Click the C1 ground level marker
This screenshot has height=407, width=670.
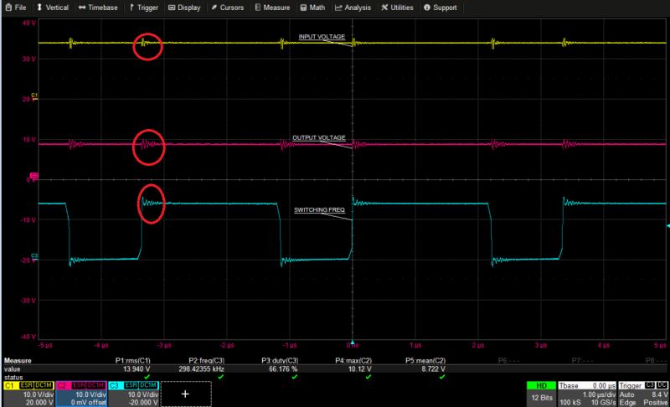pos(34,96)
